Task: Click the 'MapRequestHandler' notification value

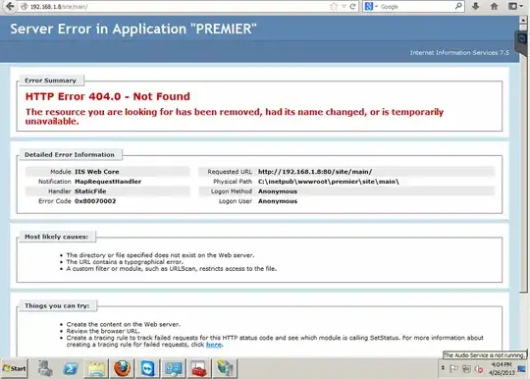Action: [x=108, y=182]
